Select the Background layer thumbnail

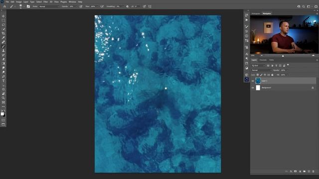pyautogui.click(x=258, y=88)
